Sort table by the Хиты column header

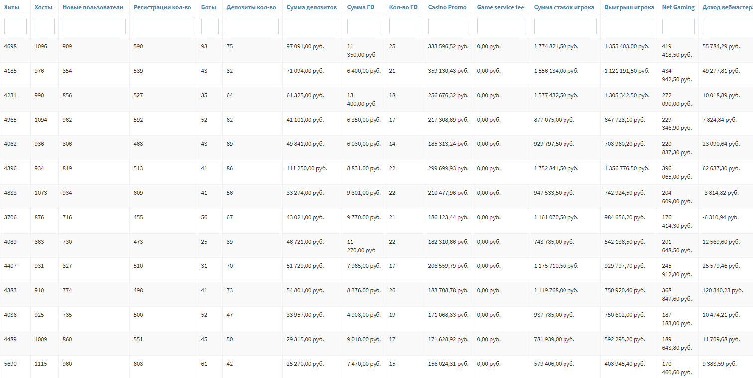[11, 7]
